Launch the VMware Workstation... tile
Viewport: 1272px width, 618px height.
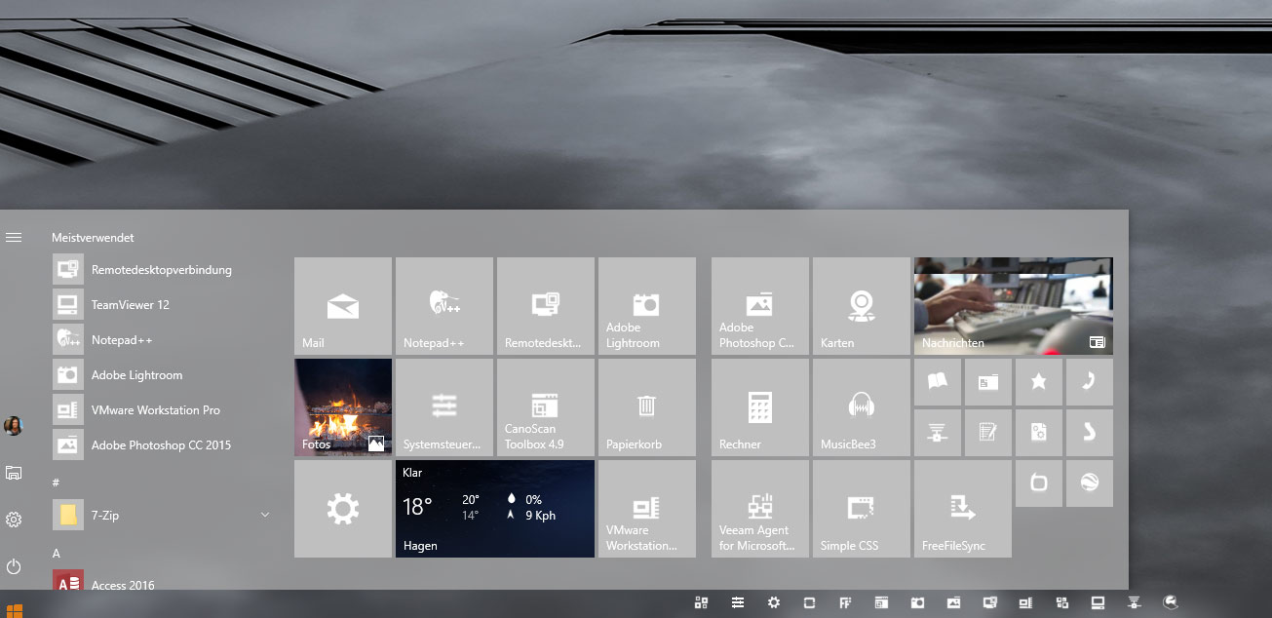(647, 509)
